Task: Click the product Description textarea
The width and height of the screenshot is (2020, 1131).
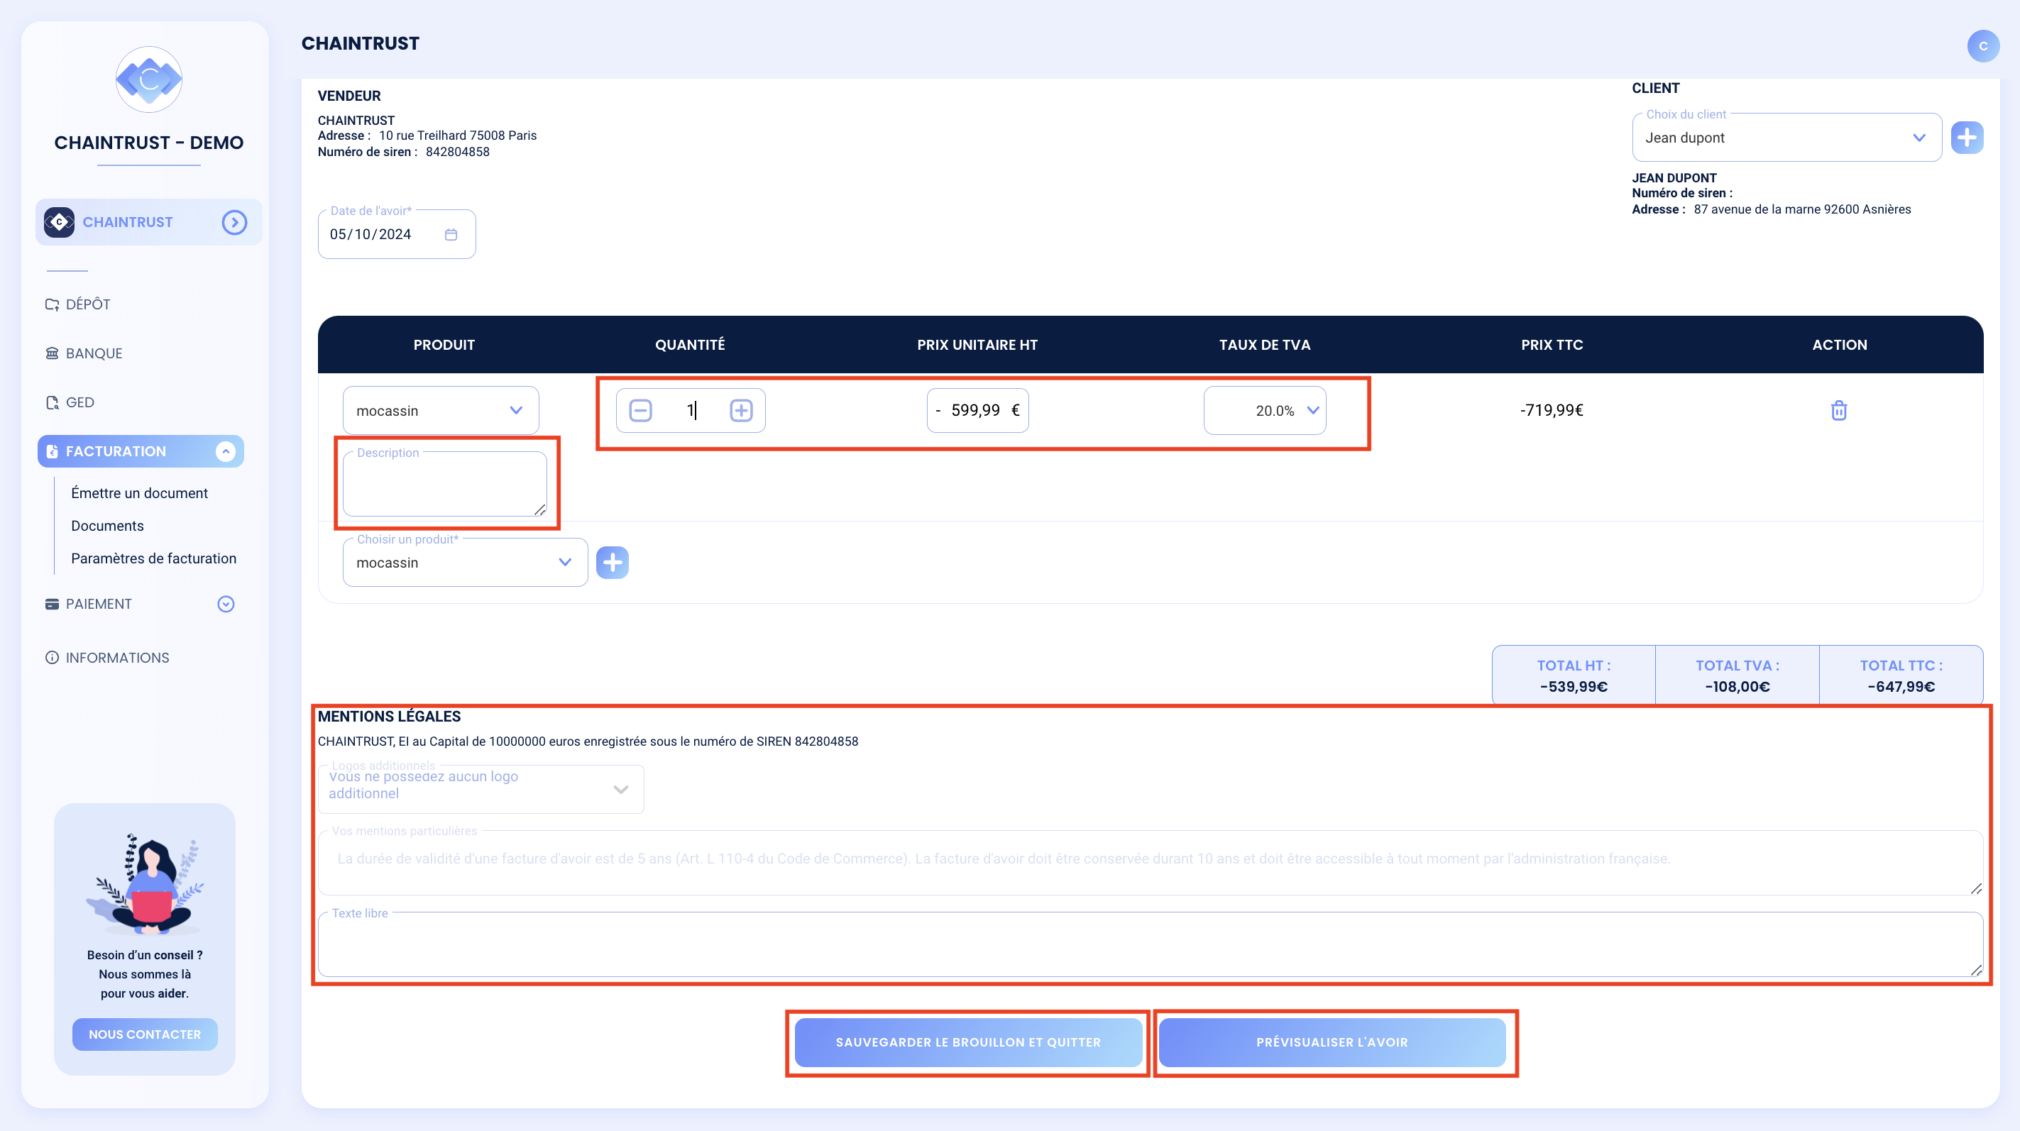Action: [444, 484]
